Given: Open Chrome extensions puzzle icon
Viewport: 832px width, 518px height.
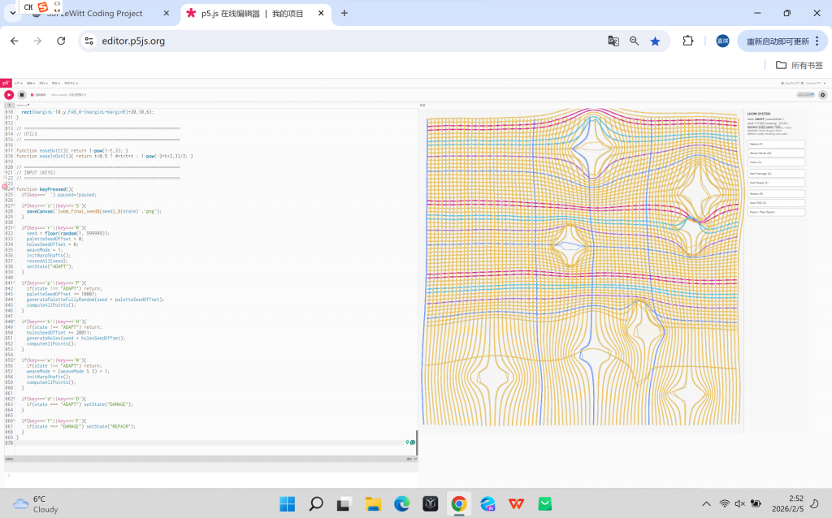Looking at the screenshot, I should click(688, 41).
